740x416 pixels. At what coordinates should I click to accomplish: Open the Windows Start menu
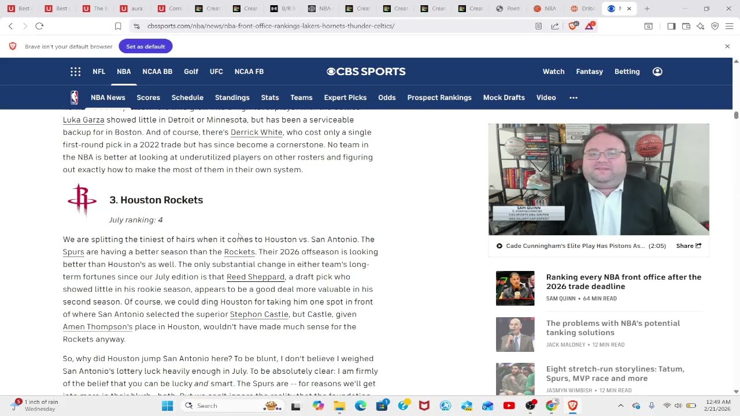pyautogui.click(x=167, y=406)
